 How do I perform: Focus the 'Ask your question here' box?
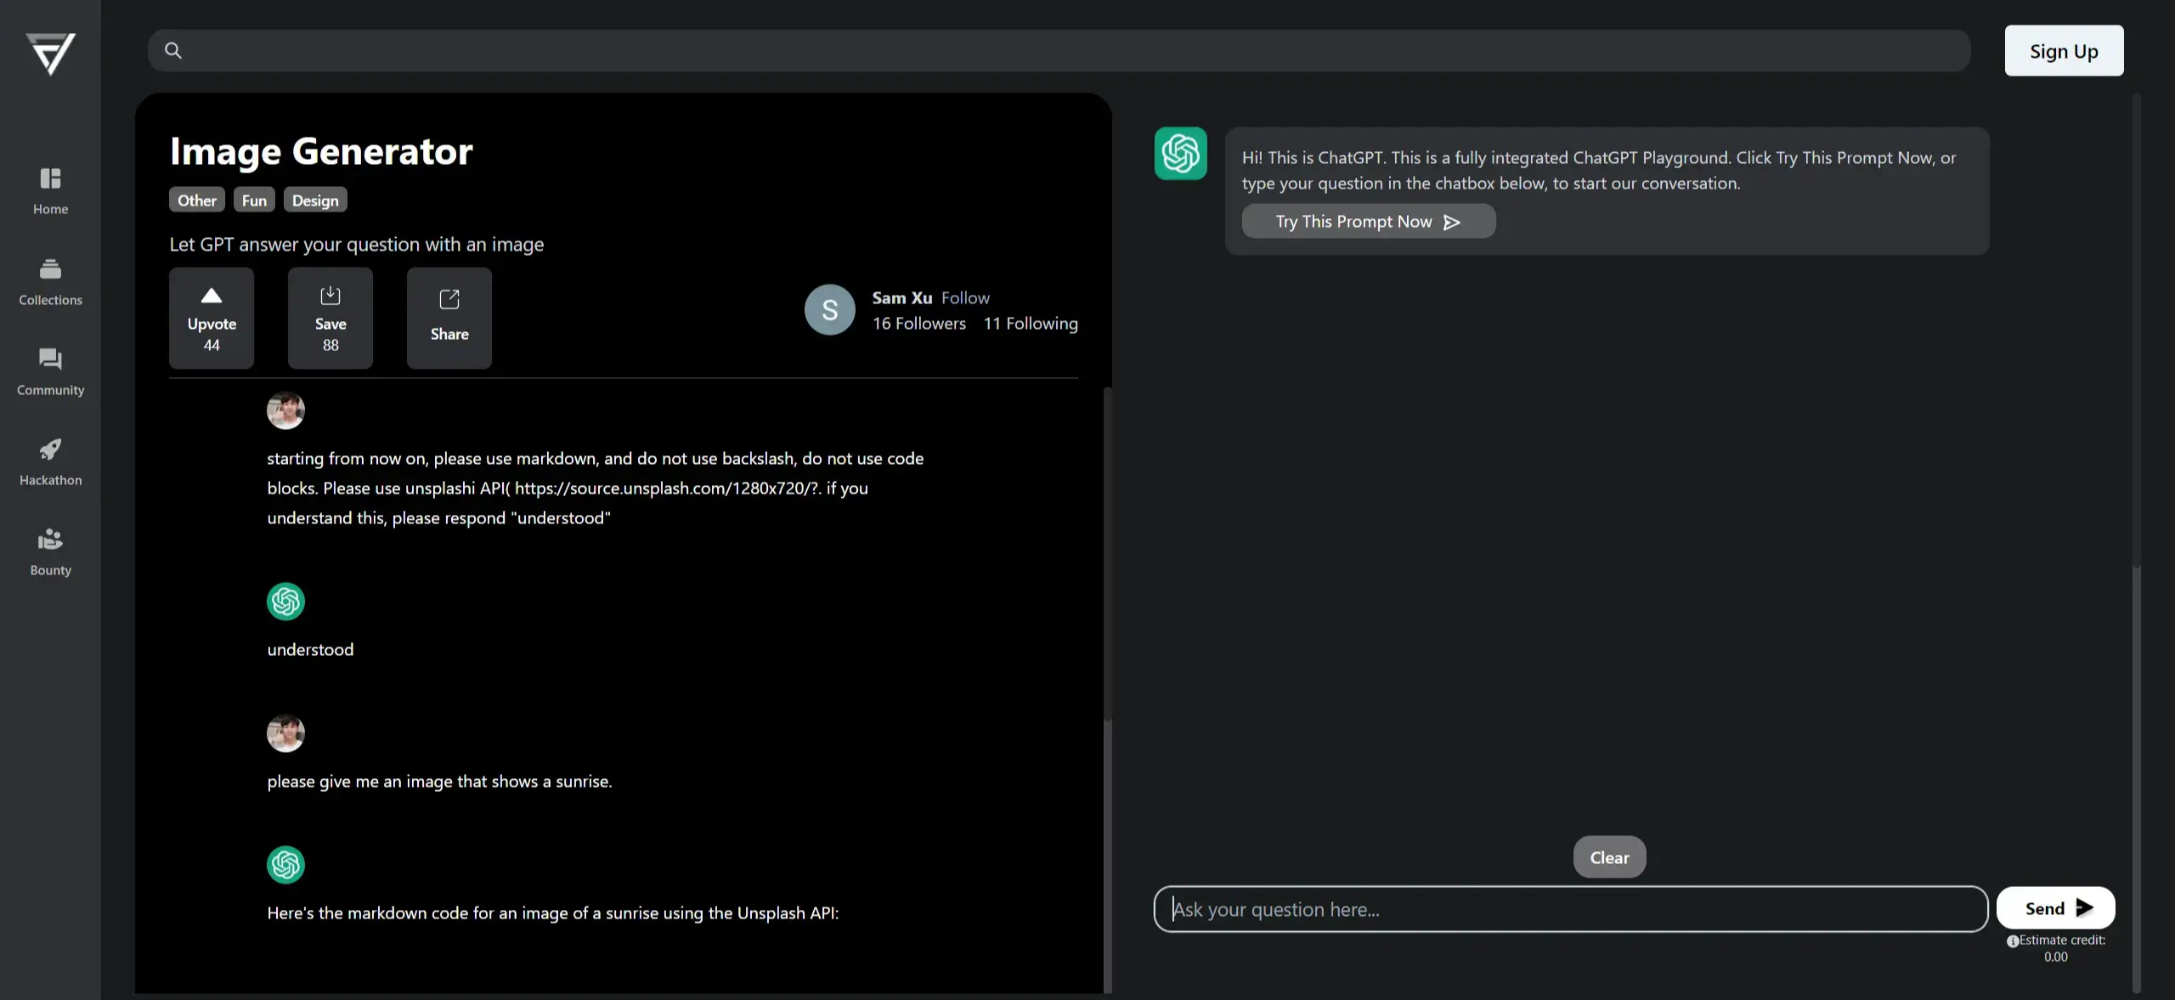click(1571, 909)
